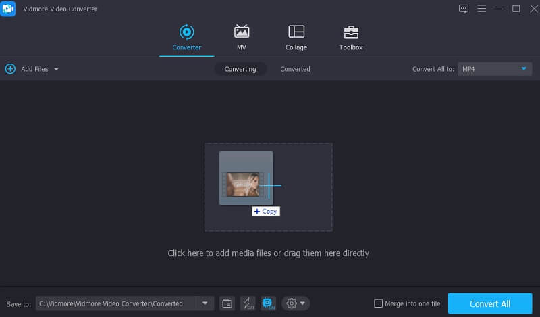
Task: Open the Toolbox section
Action: coord(350,38)
